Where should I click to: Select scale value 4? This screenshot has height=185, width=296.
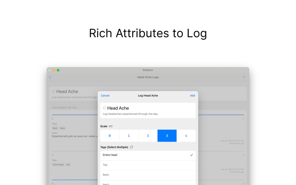pyautogui.click(x=186, y=136)
